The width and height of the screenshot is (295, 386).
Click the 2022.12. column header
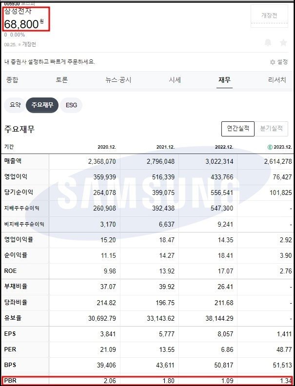point(224,147)
